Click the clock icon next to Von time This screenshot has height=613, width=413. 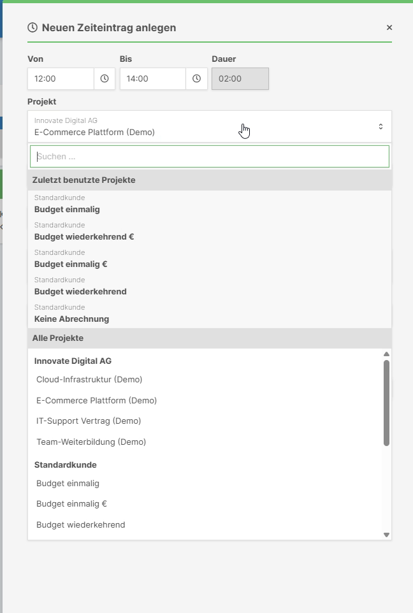(x=105, y=79)
